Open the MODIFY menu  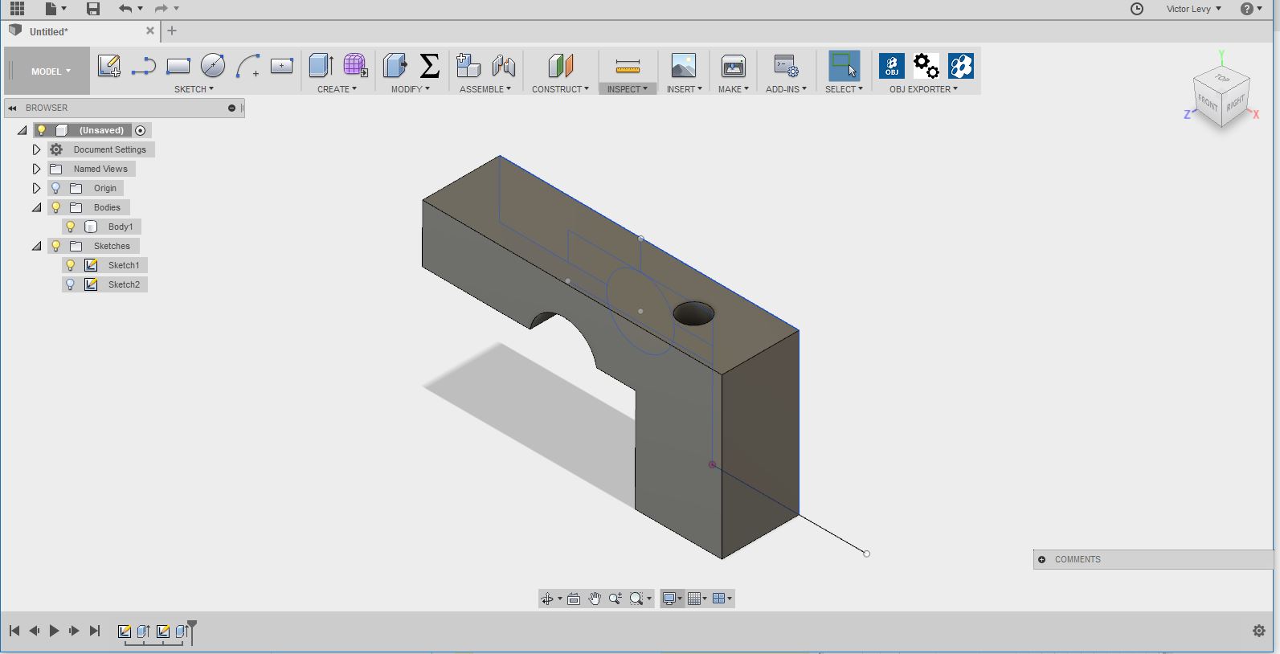point(410,89)
